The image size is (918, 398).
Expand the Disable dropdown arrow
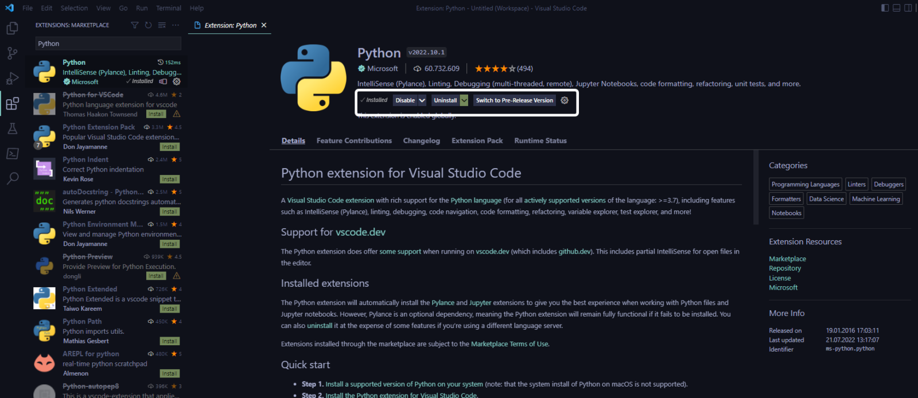tap(422, 100)
